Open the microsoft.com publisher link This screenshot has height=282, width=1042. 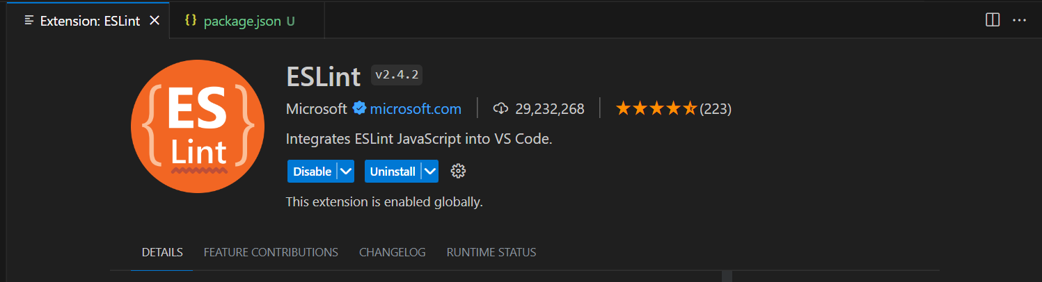[416, 108]
